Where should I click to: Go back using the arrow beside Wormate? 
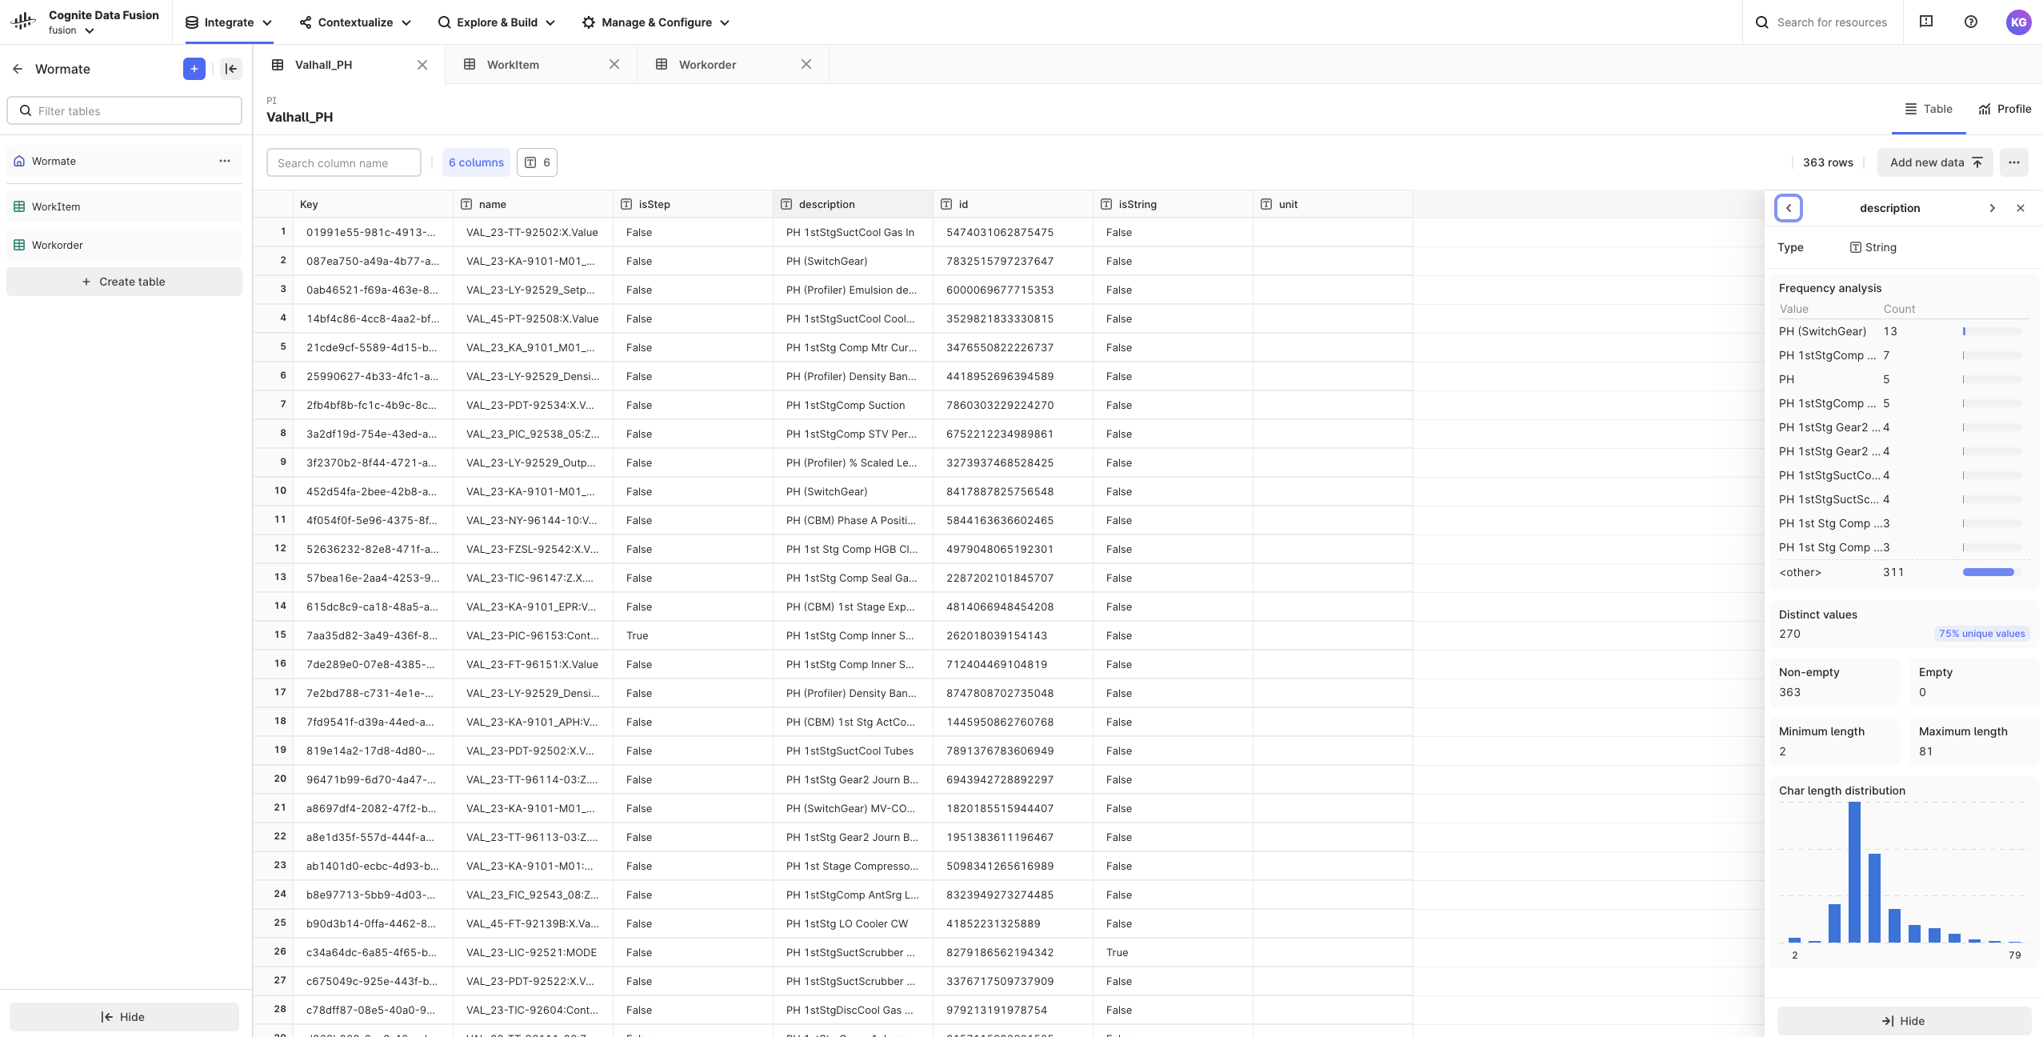click(18, 69)
